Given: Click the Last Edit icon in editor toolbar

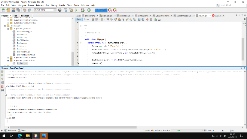Looking at the screenshot, I should (93, 19).
